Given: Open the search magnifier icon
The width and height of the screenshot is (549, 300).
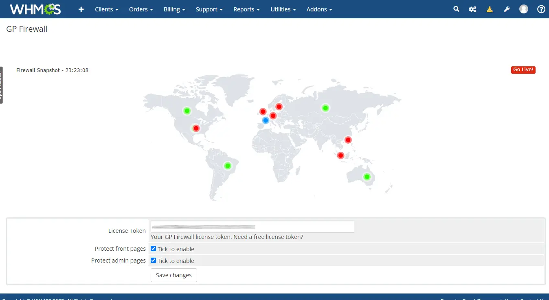Looking at the screenshot, I should [x=456, y=9].
